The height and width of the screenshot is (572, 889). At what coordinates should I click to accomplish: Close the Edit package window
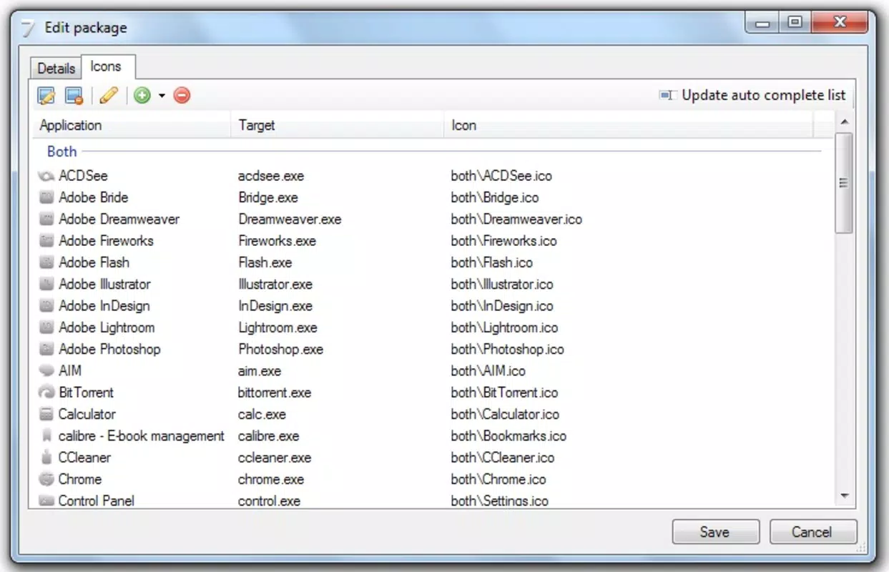pos(840,23)
